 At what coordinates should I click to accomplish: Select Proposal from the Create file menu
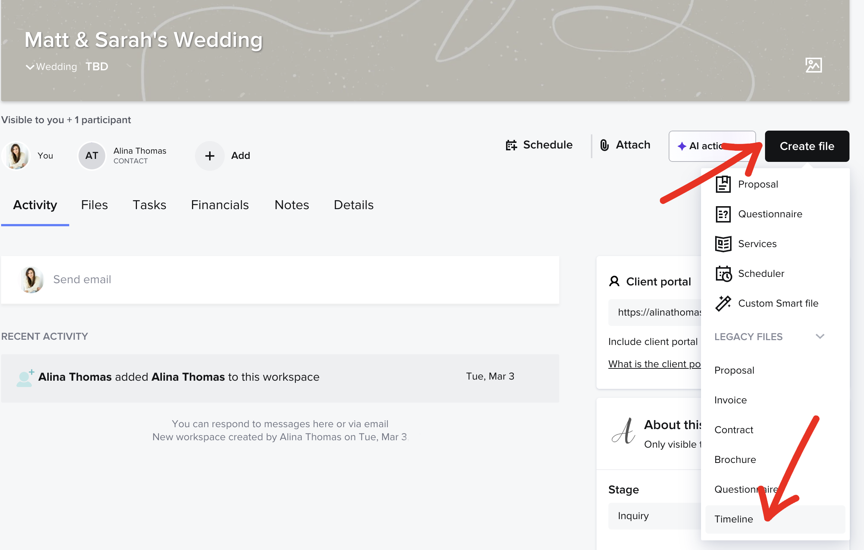758,184
